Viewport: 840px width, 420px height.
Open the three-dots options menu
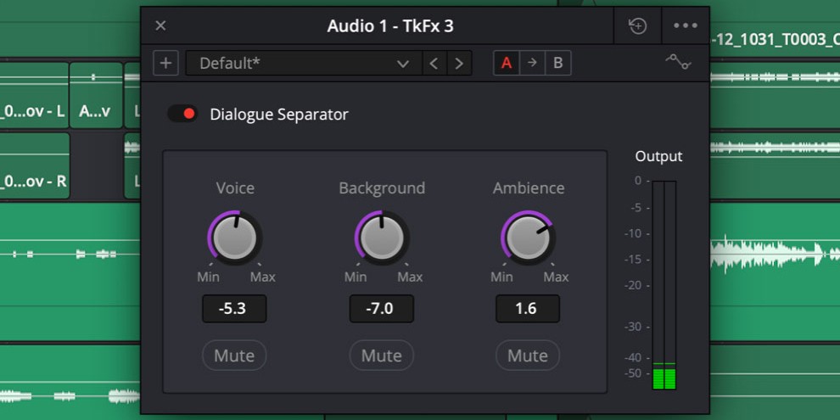point(685,26)
